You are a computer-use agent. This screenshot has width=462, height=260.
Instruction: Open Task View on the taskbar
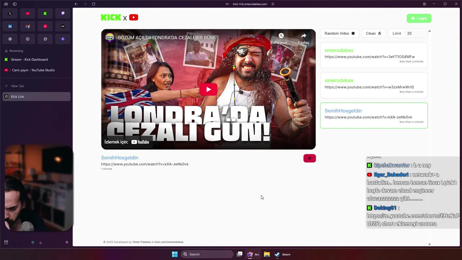click(x=239, y=254)
